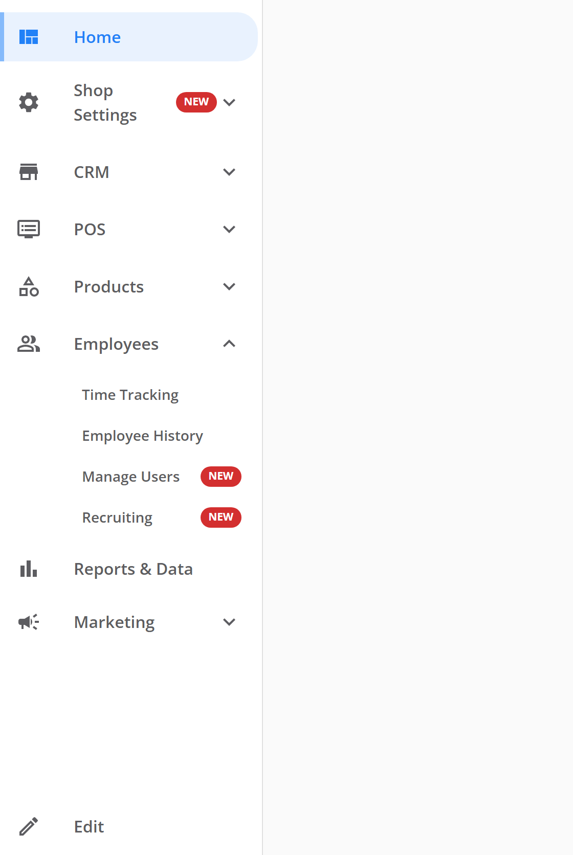
Task: Expand the Products section chevron
Action: click(x=229, y=286)
